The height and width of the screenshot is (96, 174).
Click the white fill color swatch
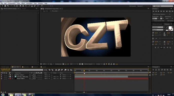(x=170, y=28)
